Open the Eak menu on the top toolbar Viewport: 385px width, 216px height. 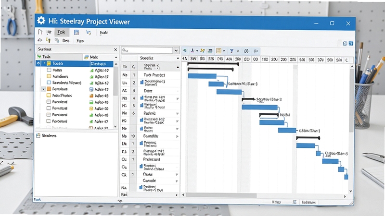[104, 32]
